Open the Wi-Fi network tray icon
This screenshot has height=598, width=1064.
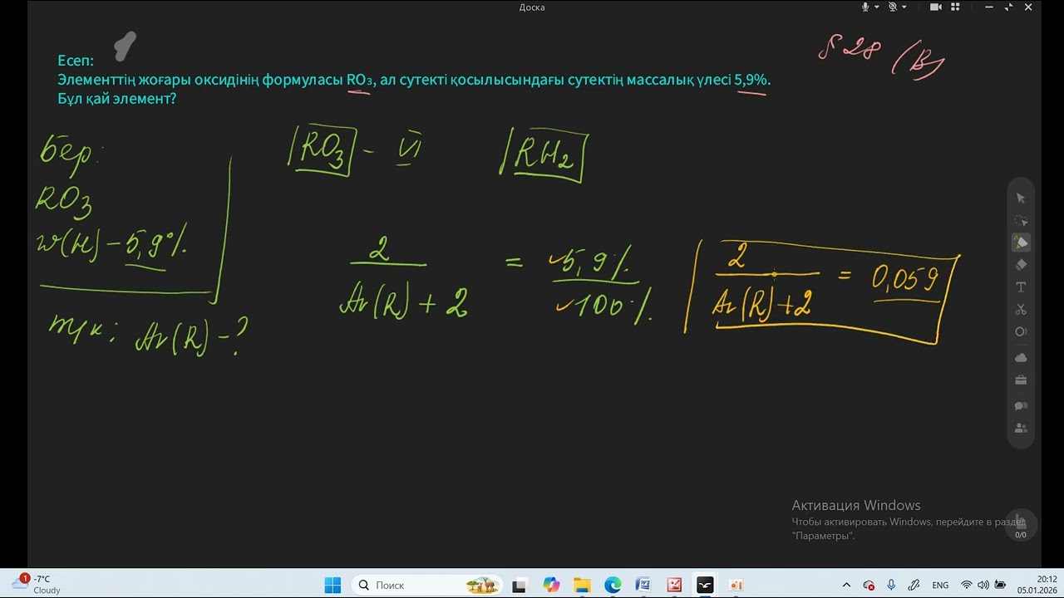click(967, 585)
